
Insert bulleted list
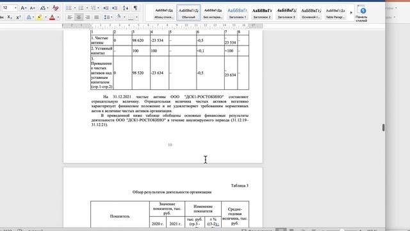click(69, 8)
